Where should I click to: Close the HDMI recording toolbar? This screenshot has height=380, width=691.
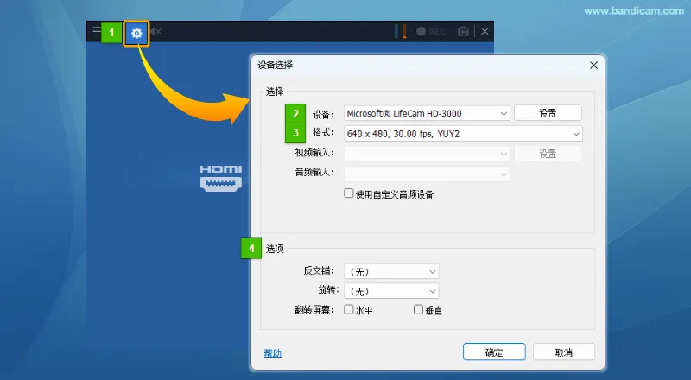click(x=485, y=31)
